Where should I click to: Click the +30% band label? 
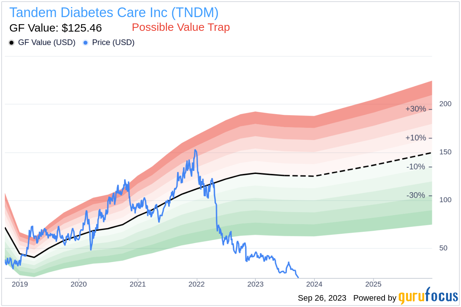pyautogui.click(x=416, y=109)
